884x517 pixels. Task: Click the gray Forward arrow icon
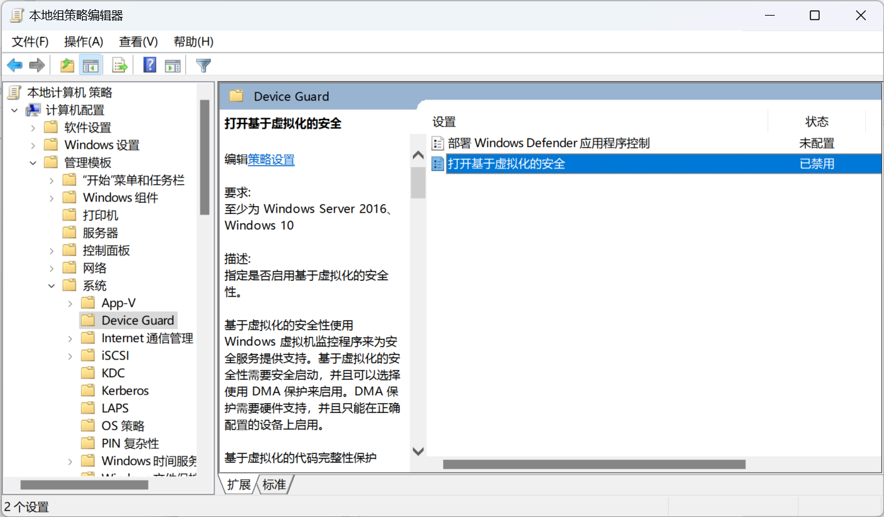point(37,66)
